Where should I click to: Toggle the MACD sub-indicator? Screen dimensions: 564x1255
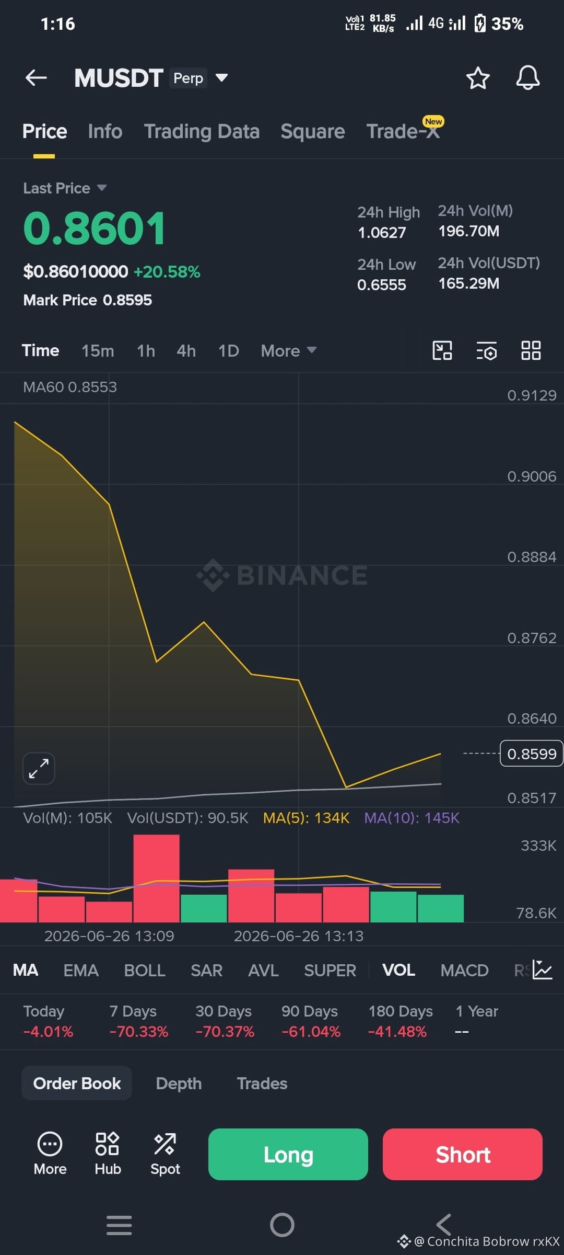click(x=464, y=970)
